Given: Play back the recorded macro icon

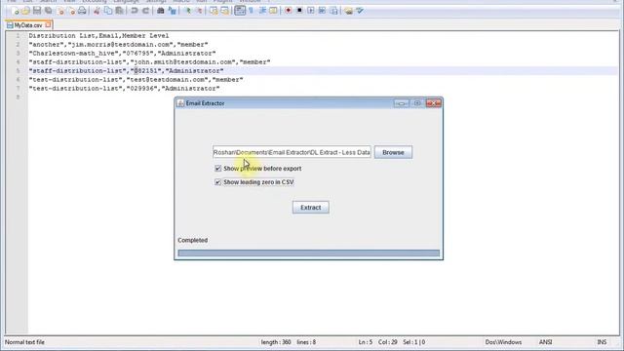Looking at the screenshot, I should [310, 11].
